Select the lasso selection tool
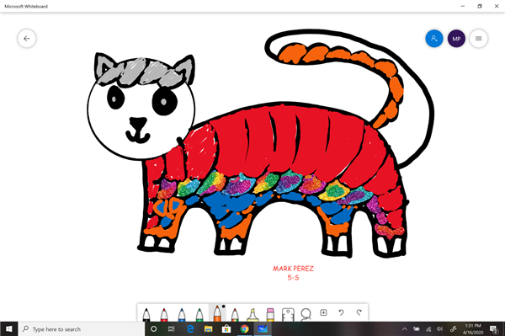 click(x=306, y=314)
